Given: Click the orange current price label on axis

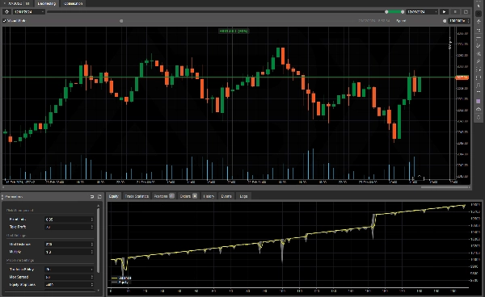Looking at the screenshot, I should click(x=462, y=77).
